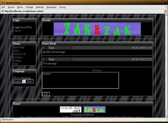Click the date 08-04-2005 12:25
The width and height of the screenshot is (168, 123).
(142, 59)
